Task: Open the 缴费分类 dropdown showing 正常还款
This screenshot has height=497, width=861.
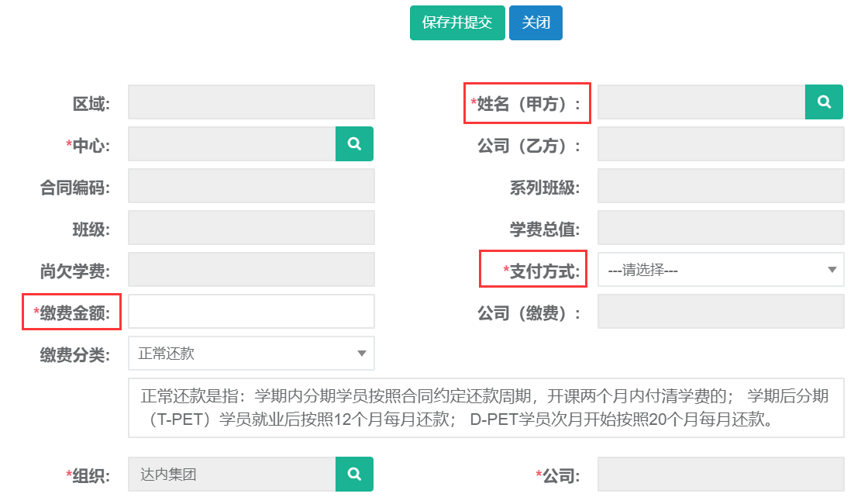Action: tap(251, 354)
